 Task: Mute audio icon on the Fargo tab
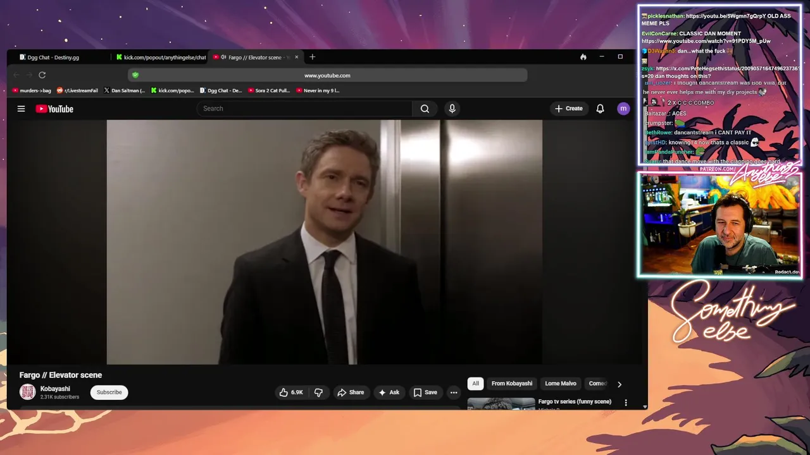223,57
